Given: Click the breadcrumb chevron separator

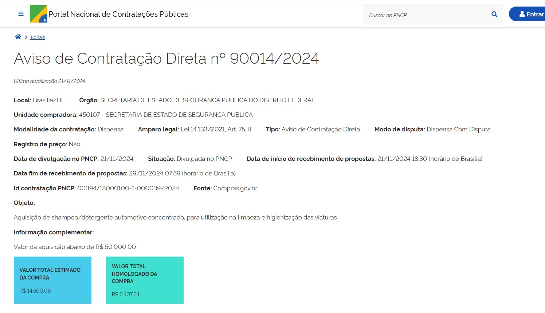Looking at the screenshot, I should tap(26, 37).
